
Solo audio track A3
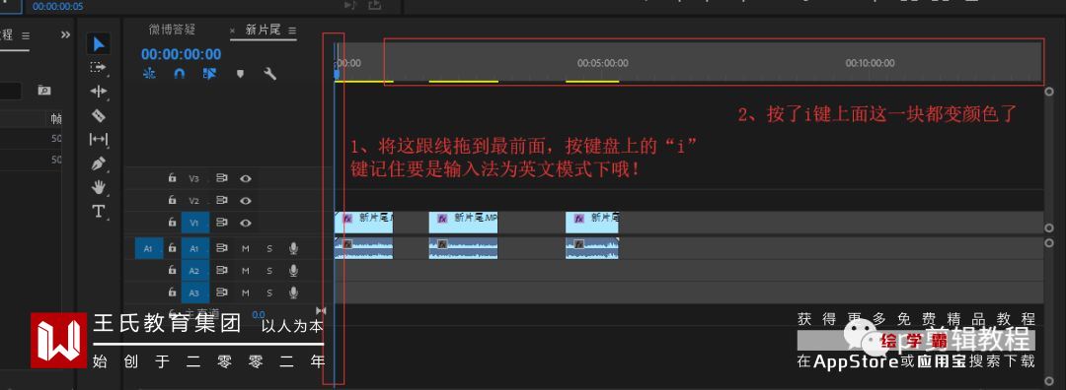coord(269,293)
